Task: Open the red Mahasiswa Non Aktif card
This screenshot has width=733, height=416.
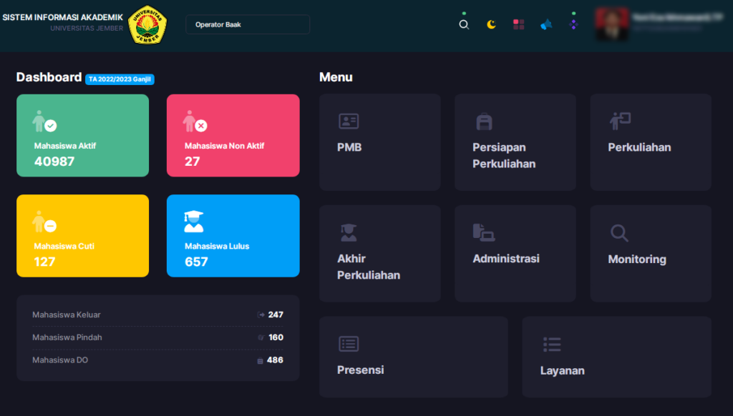Action: (x=233, y=135)
